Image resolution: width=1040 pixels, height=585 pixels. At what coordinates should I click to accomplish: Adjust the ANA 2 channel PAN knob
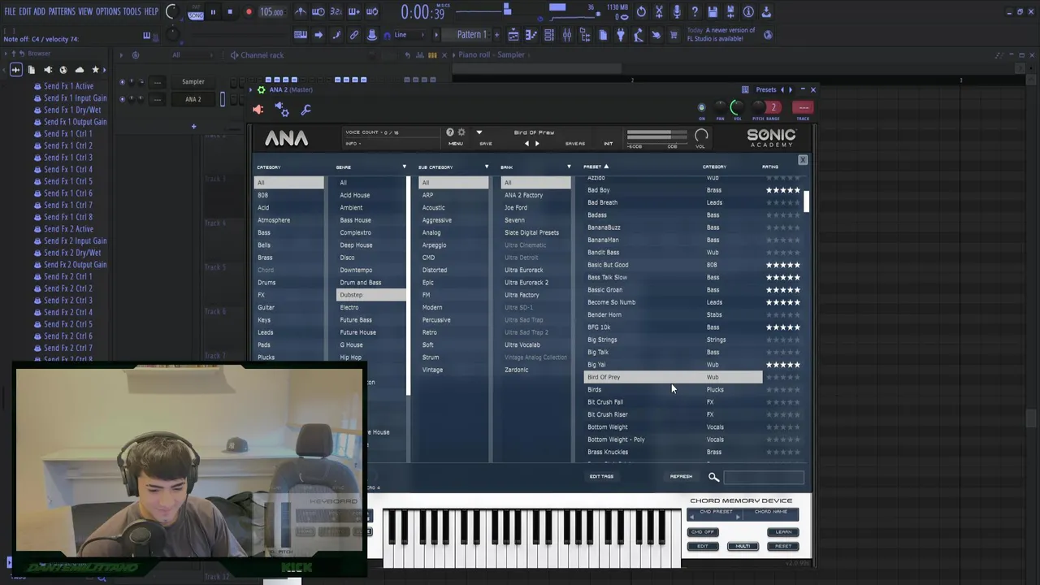click(720, 107)
